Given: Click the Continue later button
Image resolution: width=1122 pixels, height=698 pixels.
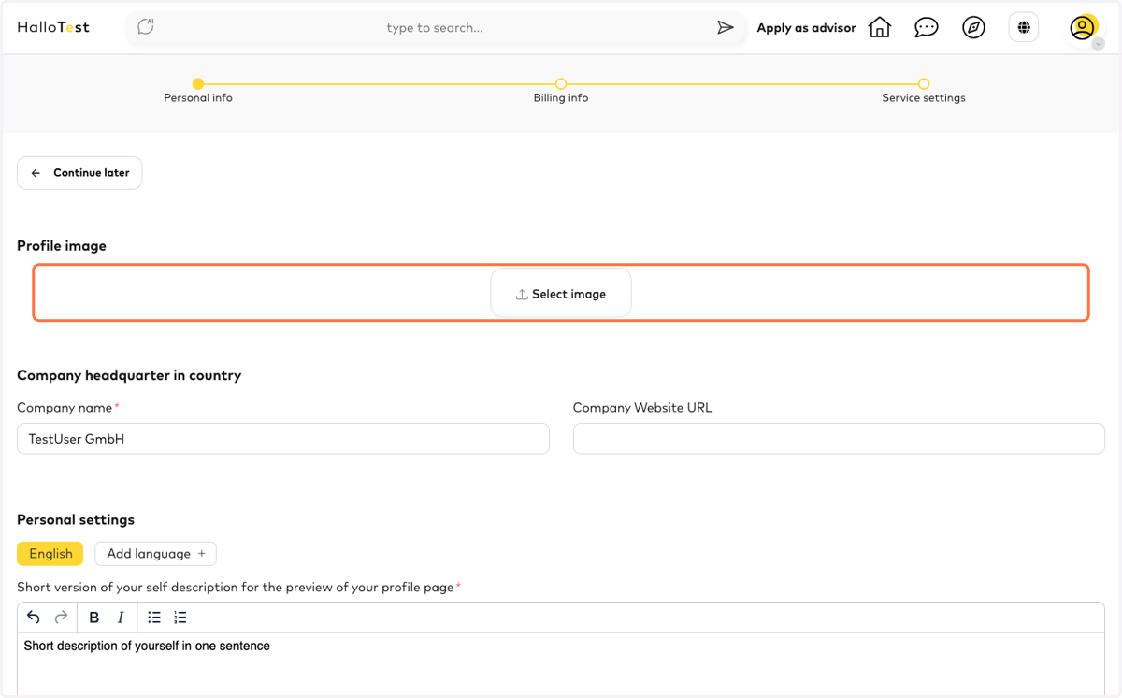Looking at the screenshot, I should point(79,173).
